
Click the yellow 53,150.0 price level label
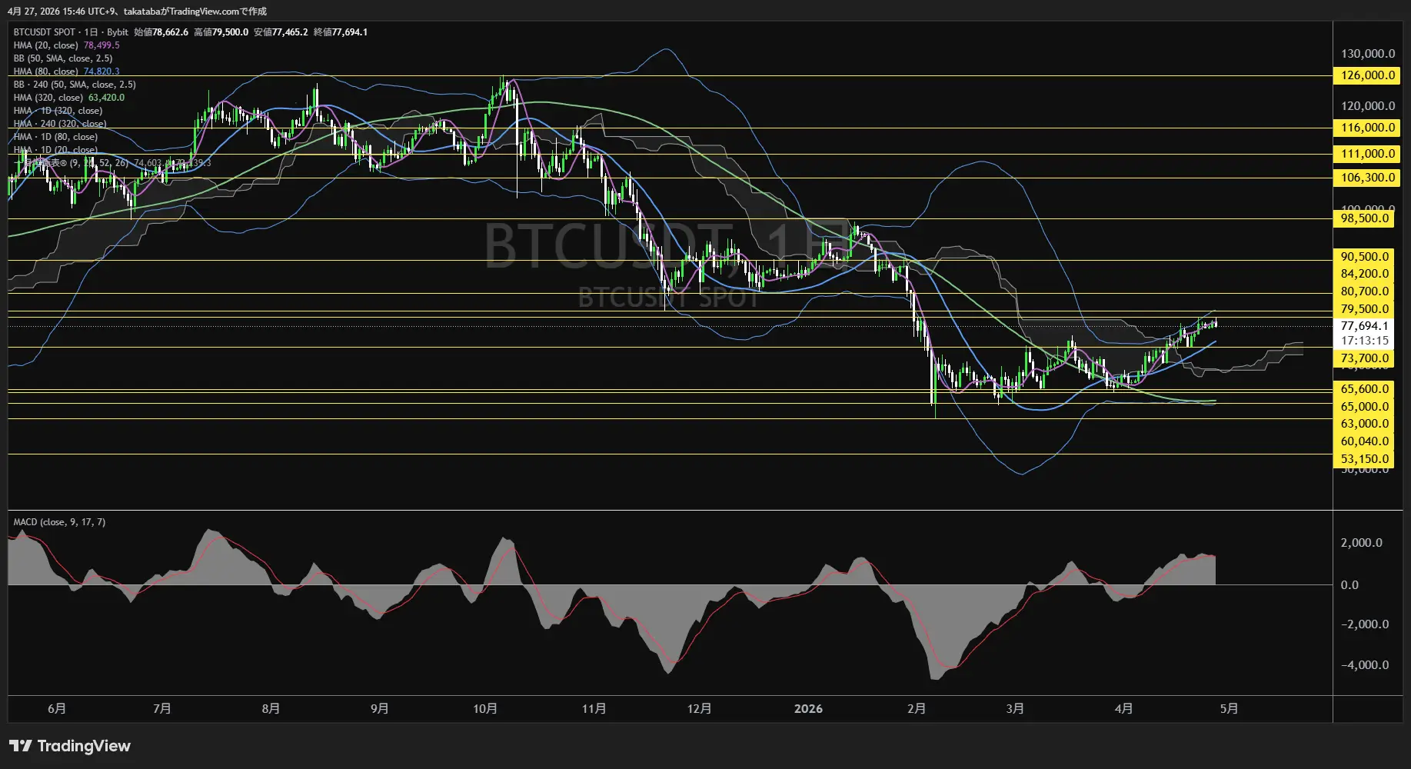click(1365, 458)
